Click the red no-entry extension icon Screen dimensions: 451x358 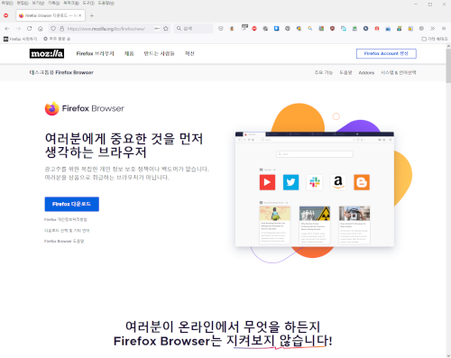coord(254,29)
